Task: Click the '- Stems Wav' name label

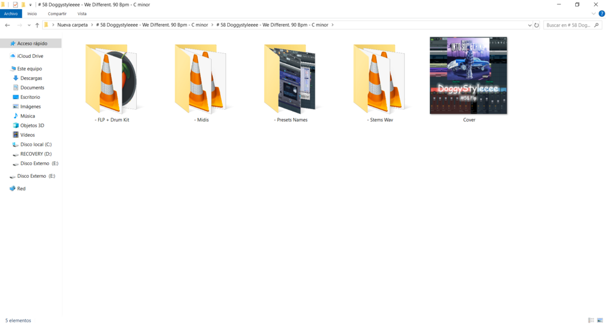Action: [x=380, y=120]
